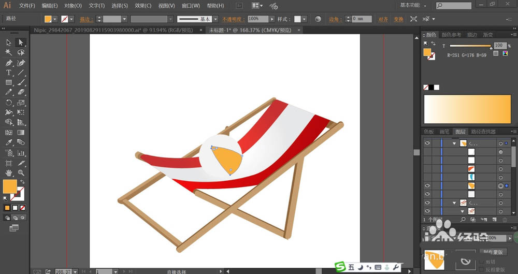Swap fill and stroke in toolbox
The width and height of the screenshot is (518, 274).
point(22,182)
